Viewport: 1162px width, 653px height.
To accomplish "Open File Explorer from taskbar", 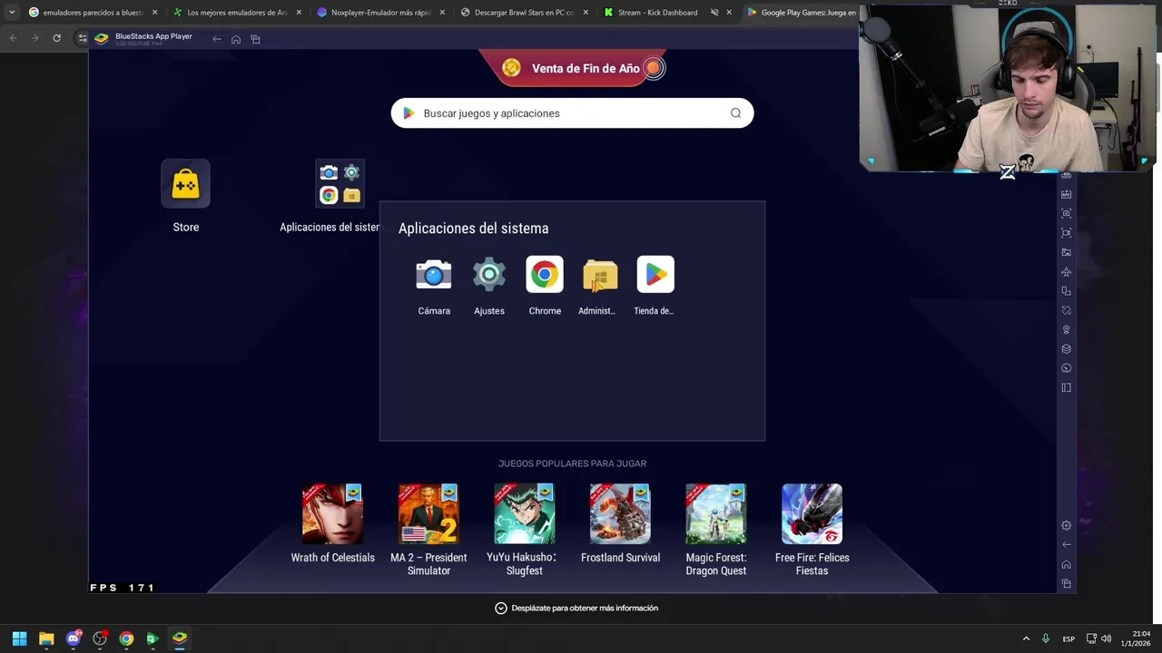I will pyautogui.click(x=46, y=638).
